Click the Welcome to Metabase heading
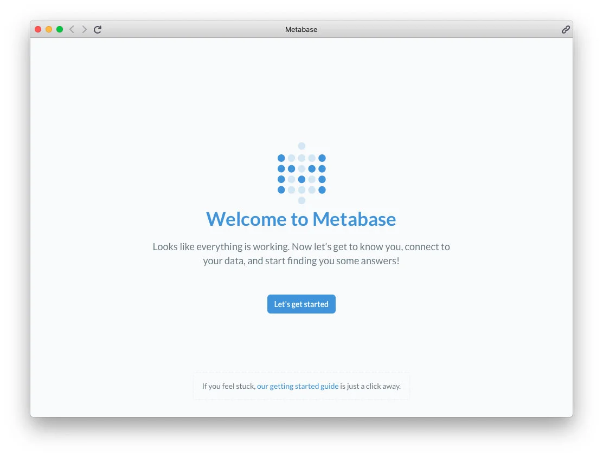This screenshot has width=603, height=457. (301, 219)
